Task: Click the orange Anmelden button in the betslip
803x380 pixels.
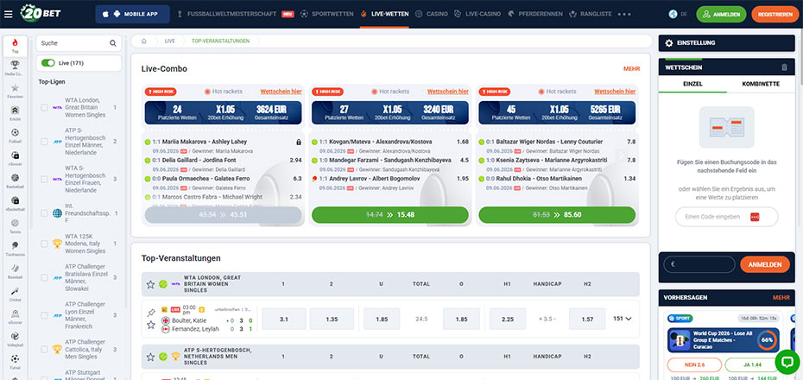Action: tap(765, 265)
